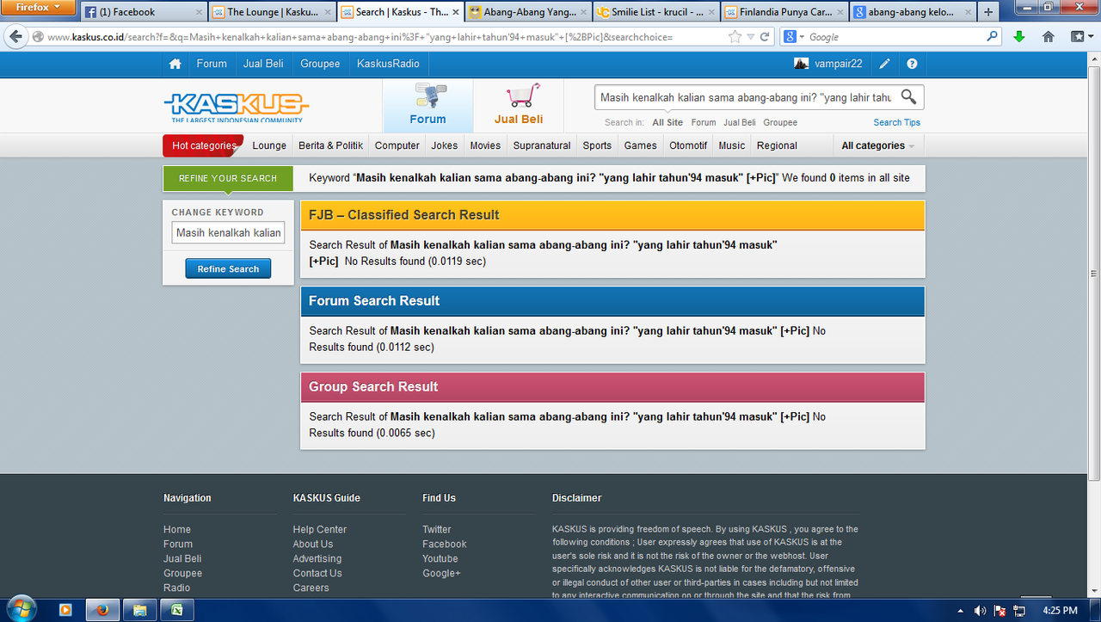Click the Refine Search button
The image size is (1101, 622).
pyautogui.click(x=228, y=268)
